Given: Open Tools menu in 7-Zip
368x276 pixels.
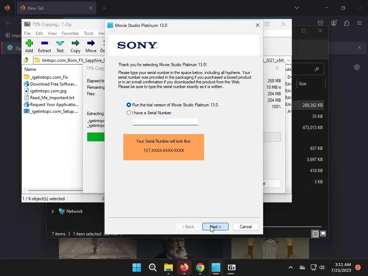Looking at the screenshot, I should [x=88, y=33].
